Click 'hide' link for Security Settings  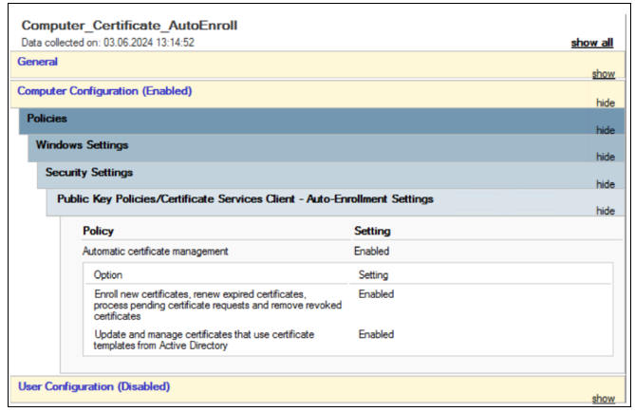(605, 184)
